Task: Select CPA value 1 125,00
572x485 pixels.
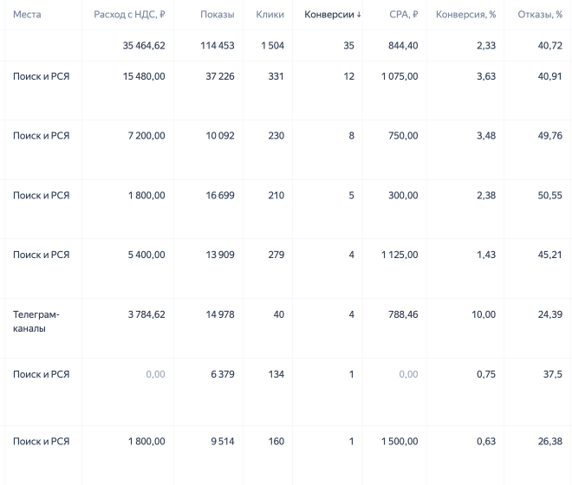Action: pyautogui.click(x=400, y=255)
